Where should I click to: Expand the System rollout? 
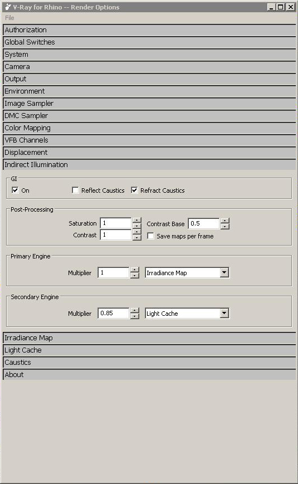point(149,55)
